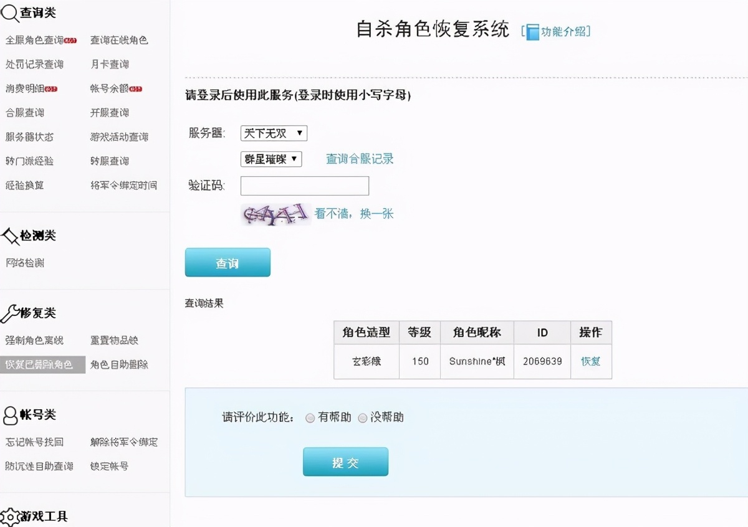
Task: Click 恢复 in the results table
Action: point(590,361)
